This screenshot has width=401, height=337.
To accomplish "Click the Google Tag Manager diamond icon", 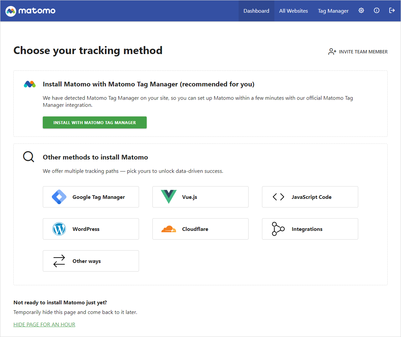I will 59,197.
